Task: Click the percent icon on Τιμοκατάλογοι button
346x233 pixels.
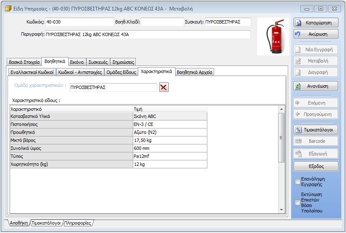Action: click(298, 130)
